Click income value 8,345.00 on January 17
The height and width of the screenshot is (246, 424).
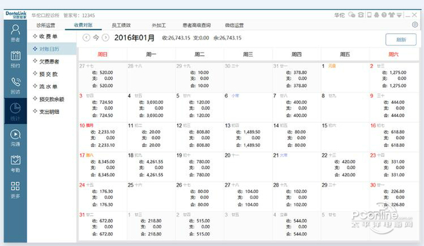[x=106, y=161]
